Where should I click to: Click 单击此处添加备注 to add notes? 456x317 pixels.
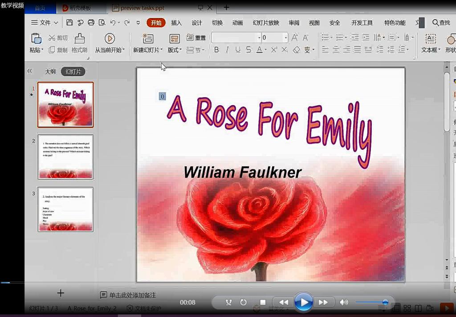click(133, 295)
